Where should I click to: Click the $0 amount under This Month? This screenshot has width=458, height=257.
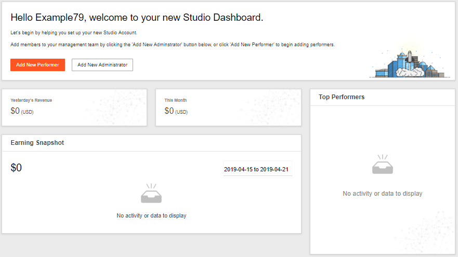tap(169, 111)
